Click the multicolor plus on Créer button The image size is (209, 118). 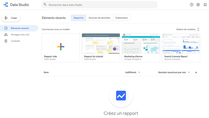pos(6,18)
